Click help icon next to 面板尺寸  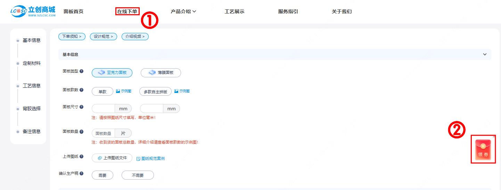coord(82,107)
